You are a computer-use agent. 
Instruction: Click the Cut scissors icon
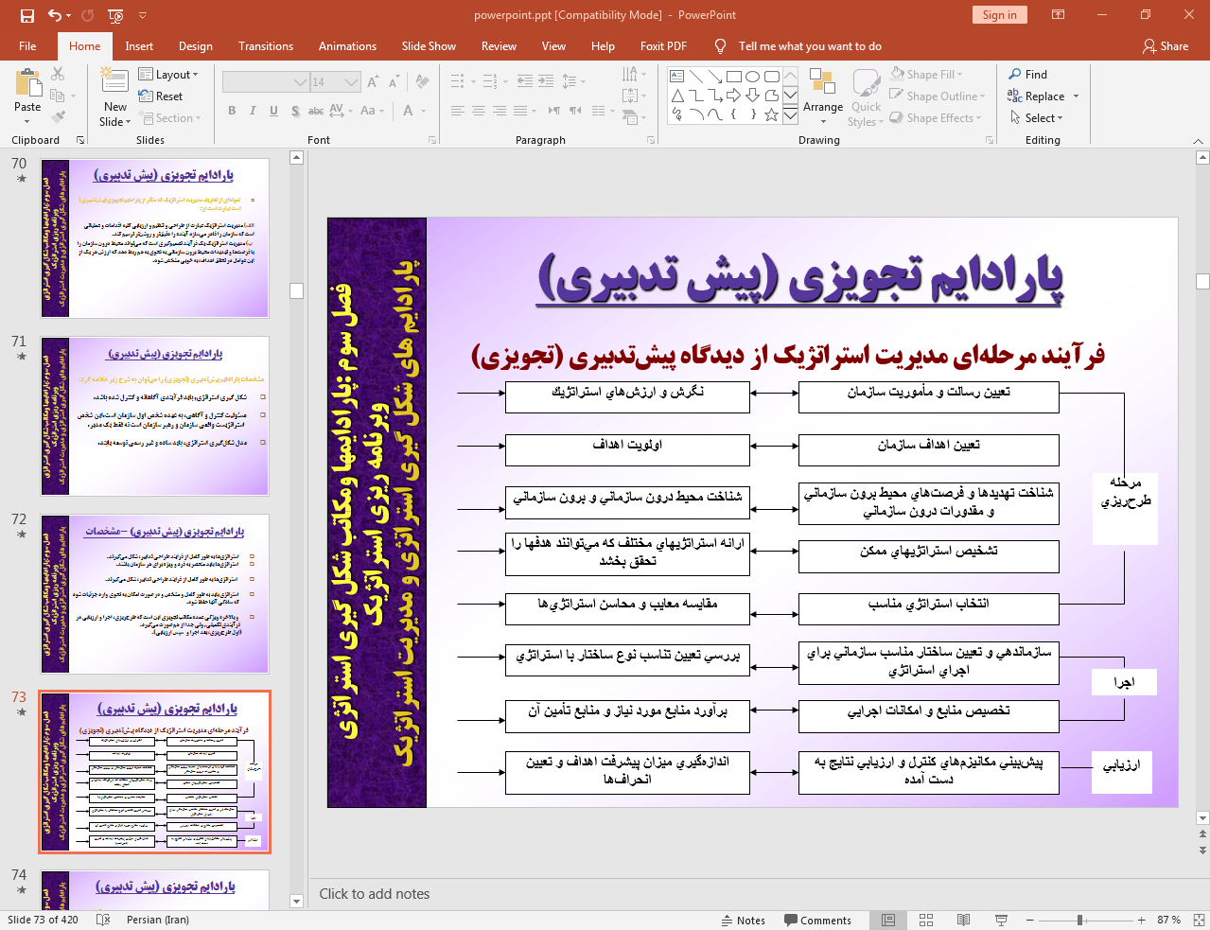click(x=58, y=74)
